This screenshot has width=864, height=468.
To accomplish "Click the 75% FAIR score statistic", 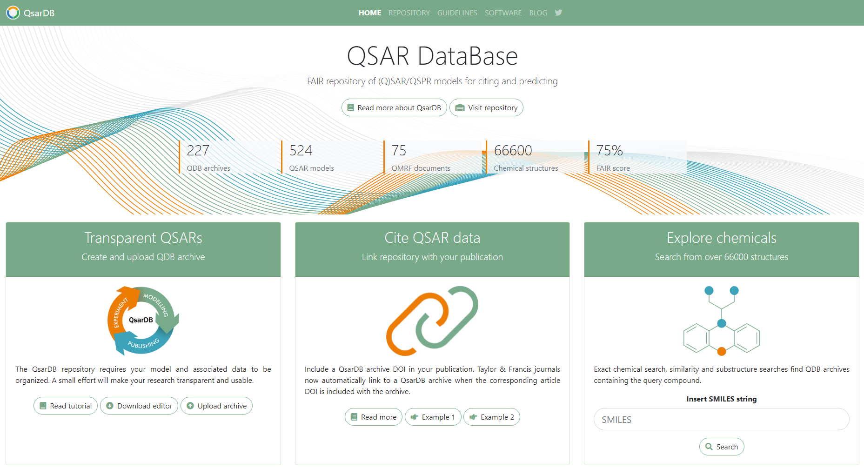I will coord(637,157).
